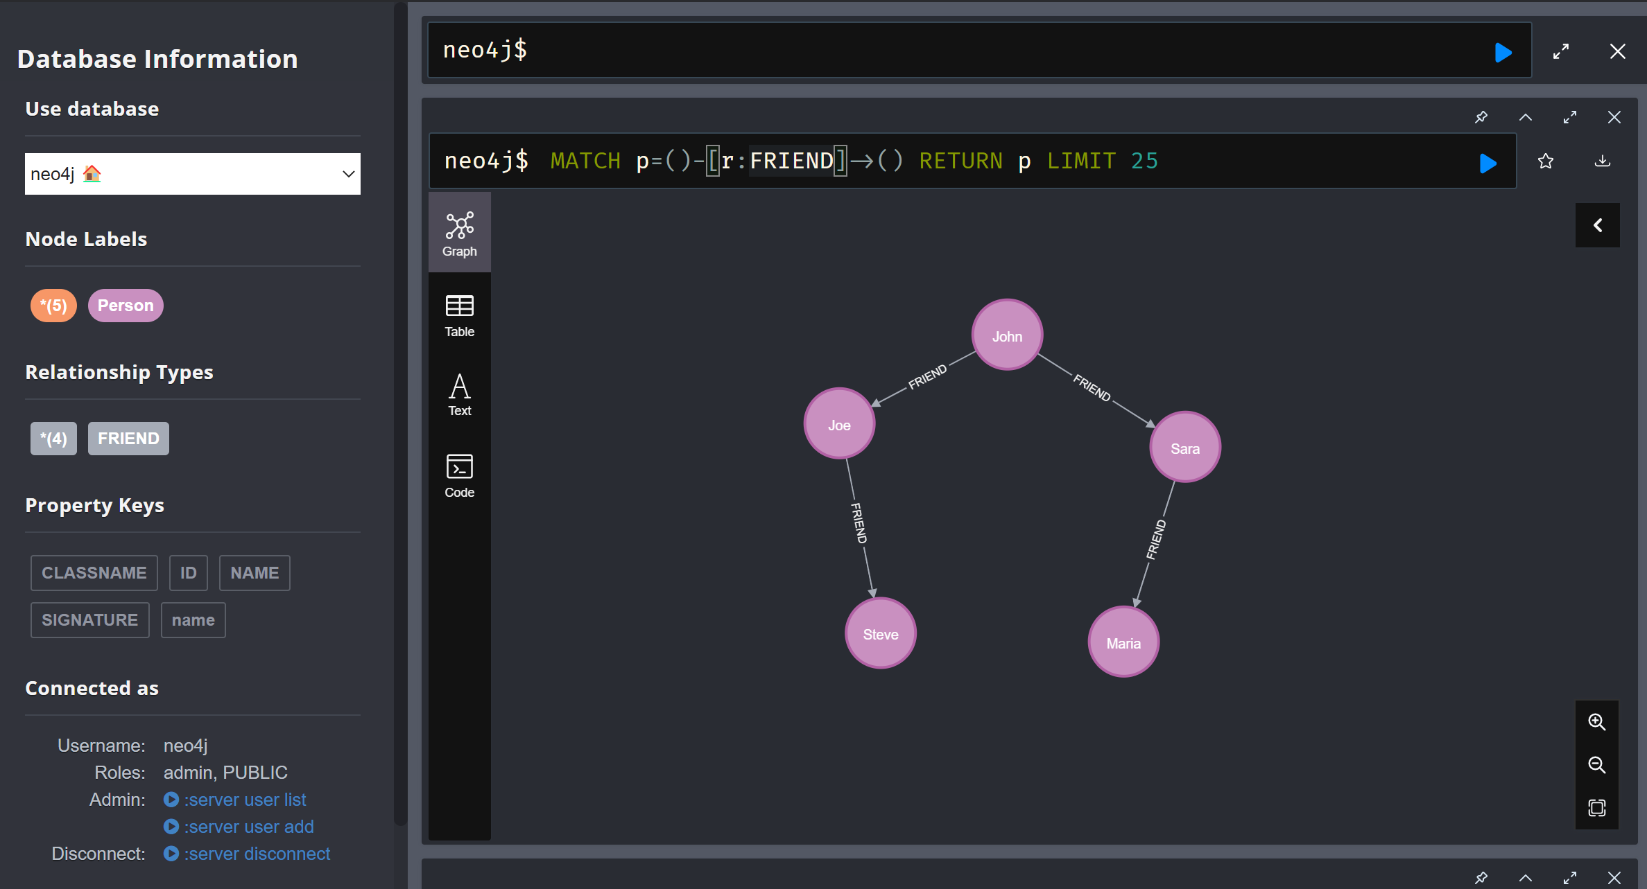This screenshot has height=889, width=1647.
Task: Switch to Text view
Action: 460,394
